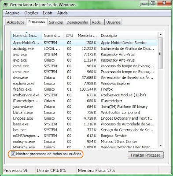Click the scrollbar up arrow
Screen dimensions: 173x176
(x=161, y=35)
